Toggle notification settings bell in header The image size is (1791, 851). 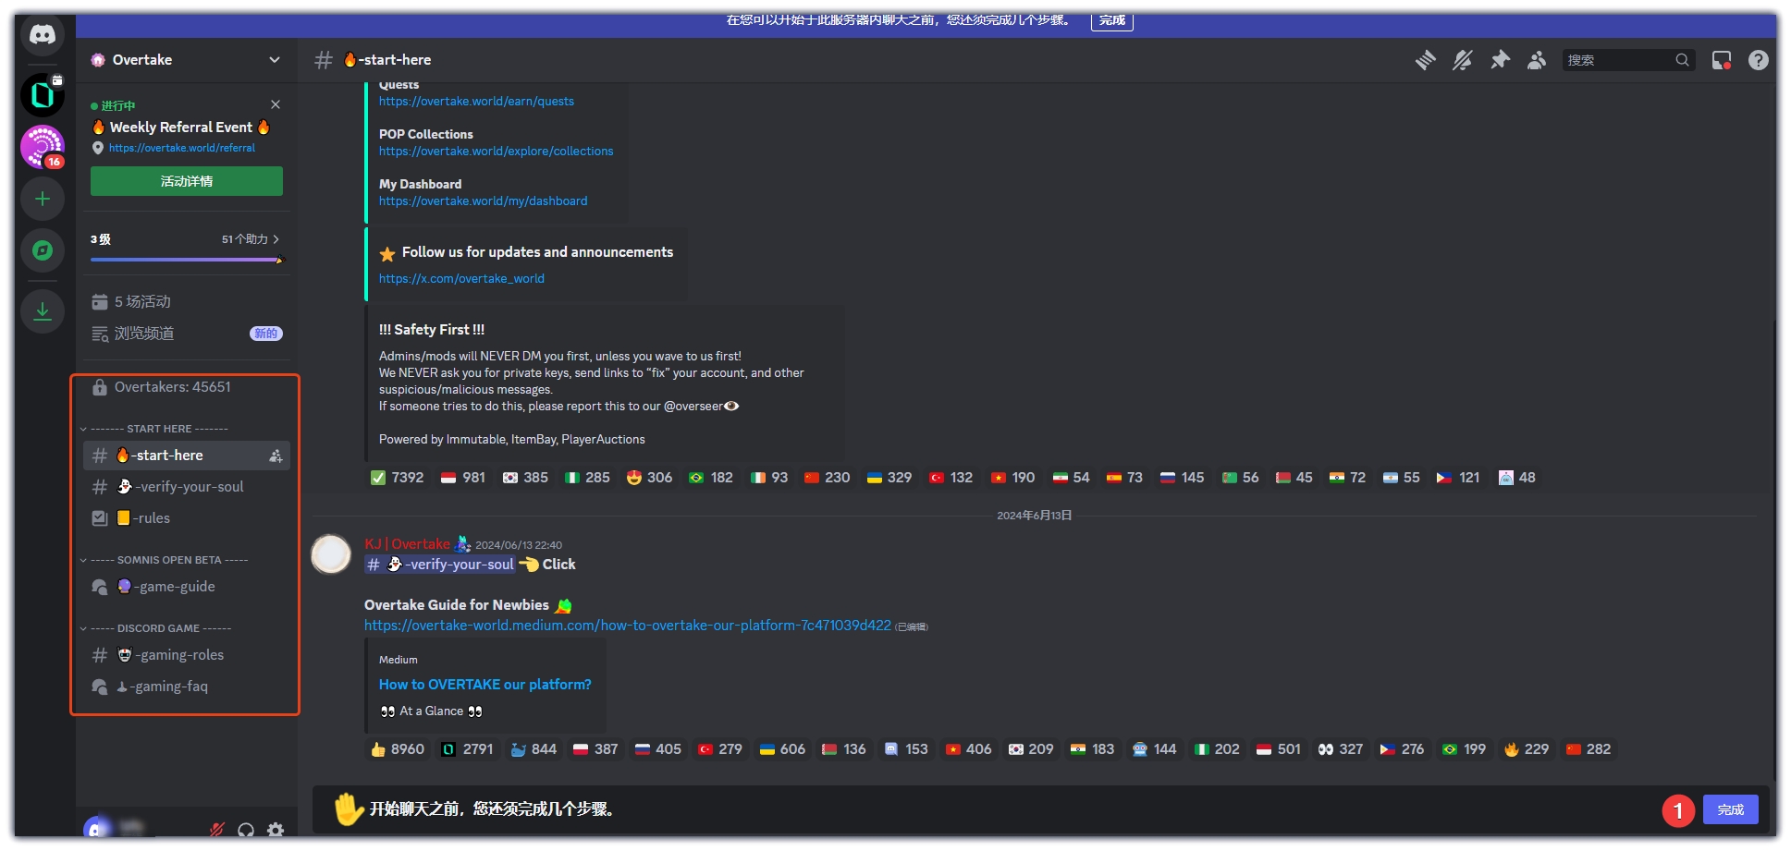pyautogui.click(x=1462, y=60)
